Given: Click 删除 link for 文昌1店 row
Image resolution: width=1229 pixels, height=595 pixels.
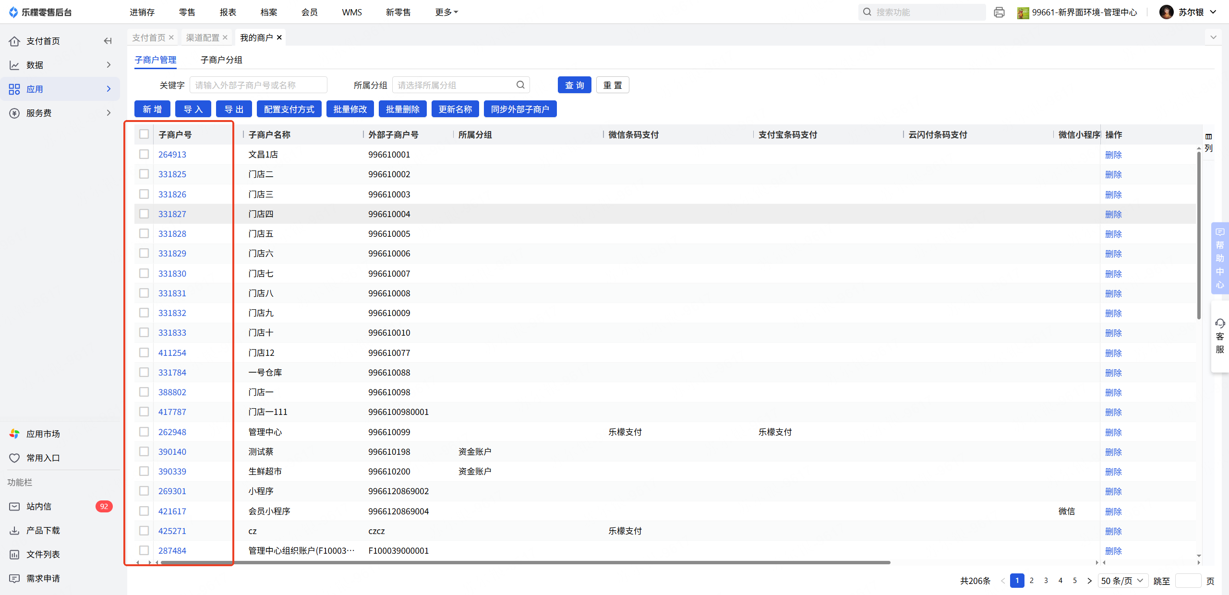Looking at the screenshot, I should pyautogui.click(x=1113, y=155).
